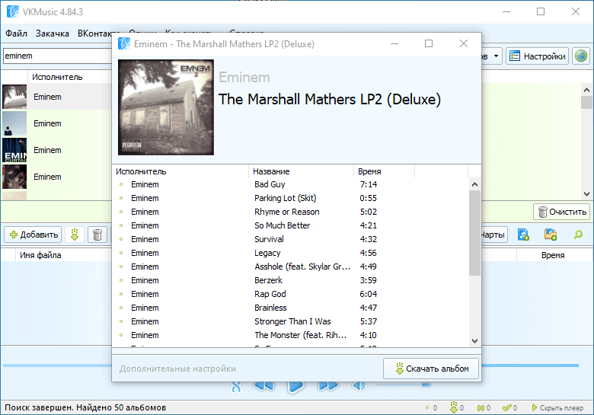Open the ВКонтакте menu
594x415 pixels.
pyautogui.click(x=94, y=34)
